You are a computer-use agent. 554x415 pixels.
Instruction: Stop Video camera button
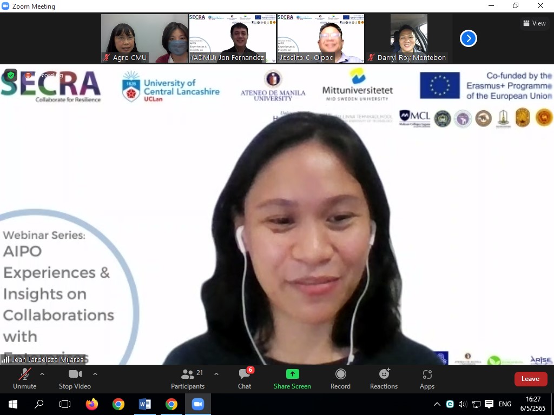(x=75, y=379)
